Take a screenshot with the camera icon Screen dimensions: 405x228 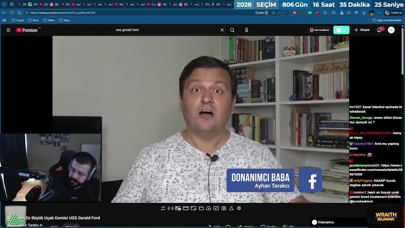(224, 208)
